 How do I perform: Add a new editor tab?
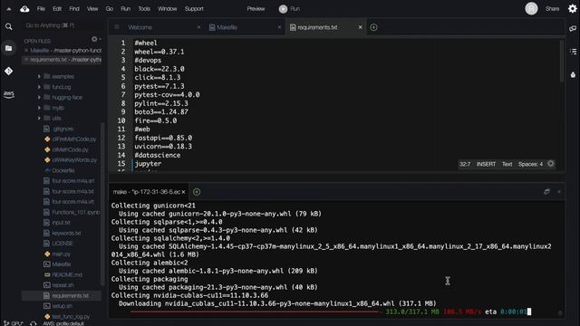point(373,27)
